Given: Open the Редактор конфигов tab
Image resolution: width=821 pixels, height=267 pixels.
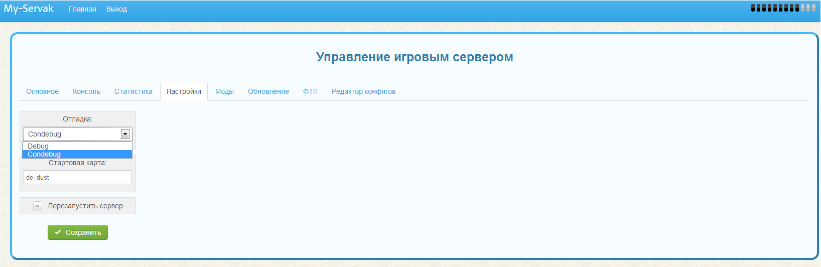Looking at the screenshot, I should pos(363,91).
